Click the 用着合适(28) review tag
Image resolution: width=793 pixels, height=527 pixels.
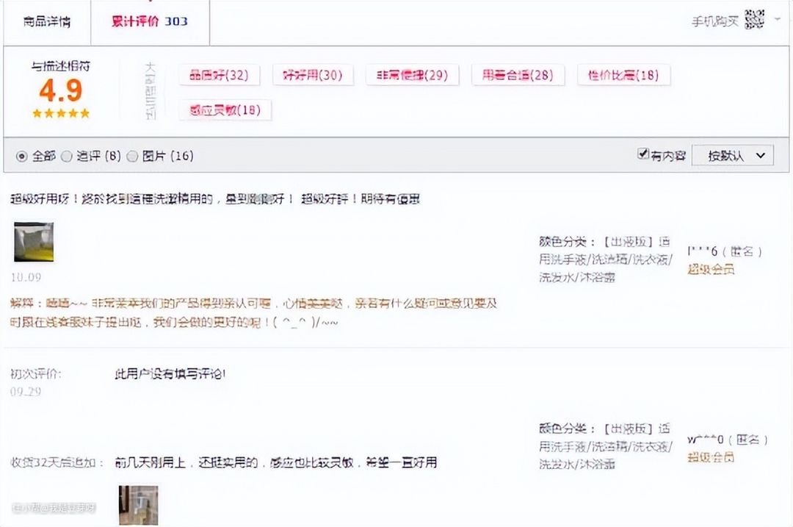[518, 75]
